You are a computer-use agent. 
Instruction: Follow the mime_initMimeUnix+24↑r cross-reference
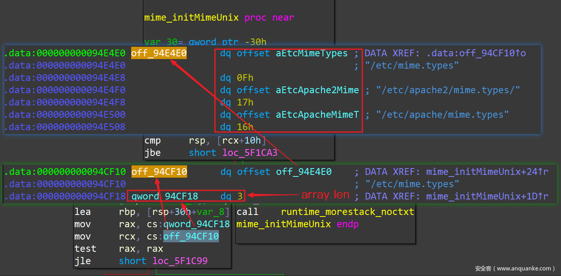tap(487, 172)
